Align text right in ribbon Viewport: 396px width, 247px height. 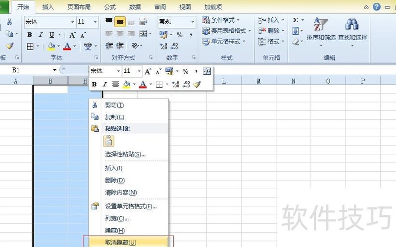pos(131,34)
